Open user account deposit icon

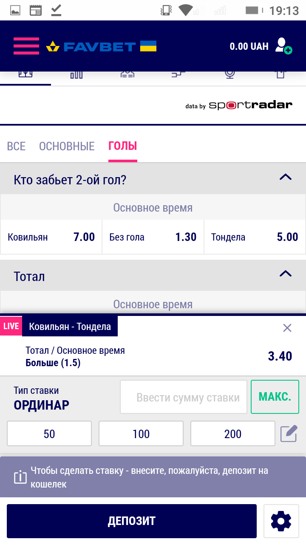[283, 46]
